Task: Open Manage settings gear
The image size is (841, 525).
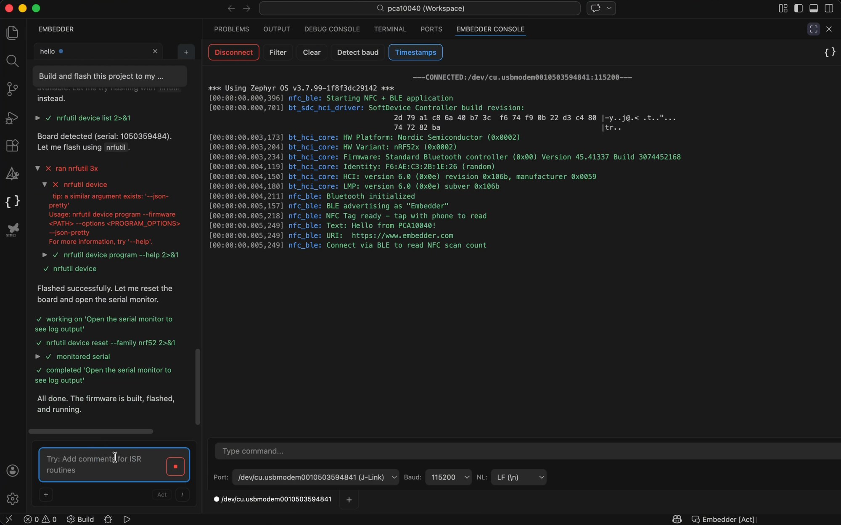Action: 13,498
